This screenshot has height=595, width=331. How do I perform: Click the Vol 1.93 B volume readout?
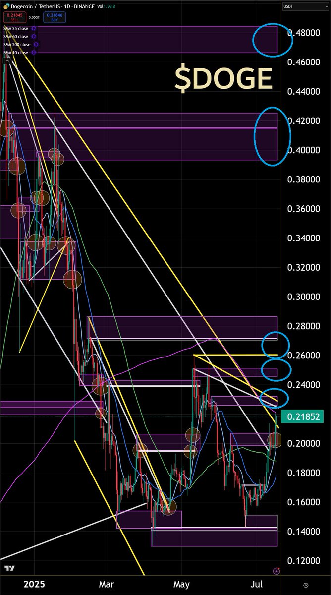tap(107, 6)
